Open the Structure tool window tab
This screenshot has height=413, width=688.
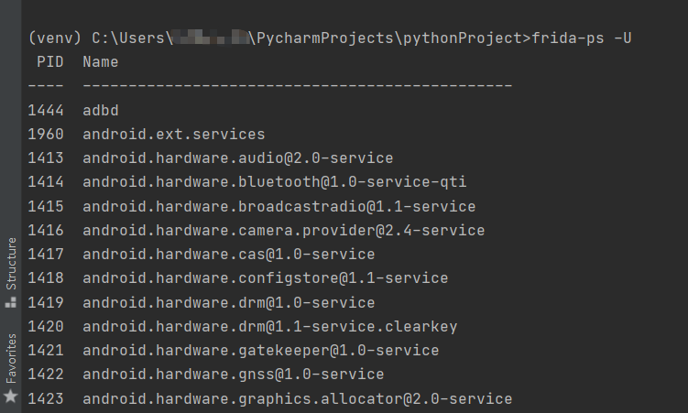pyautogui.click(x=11, y=263)
